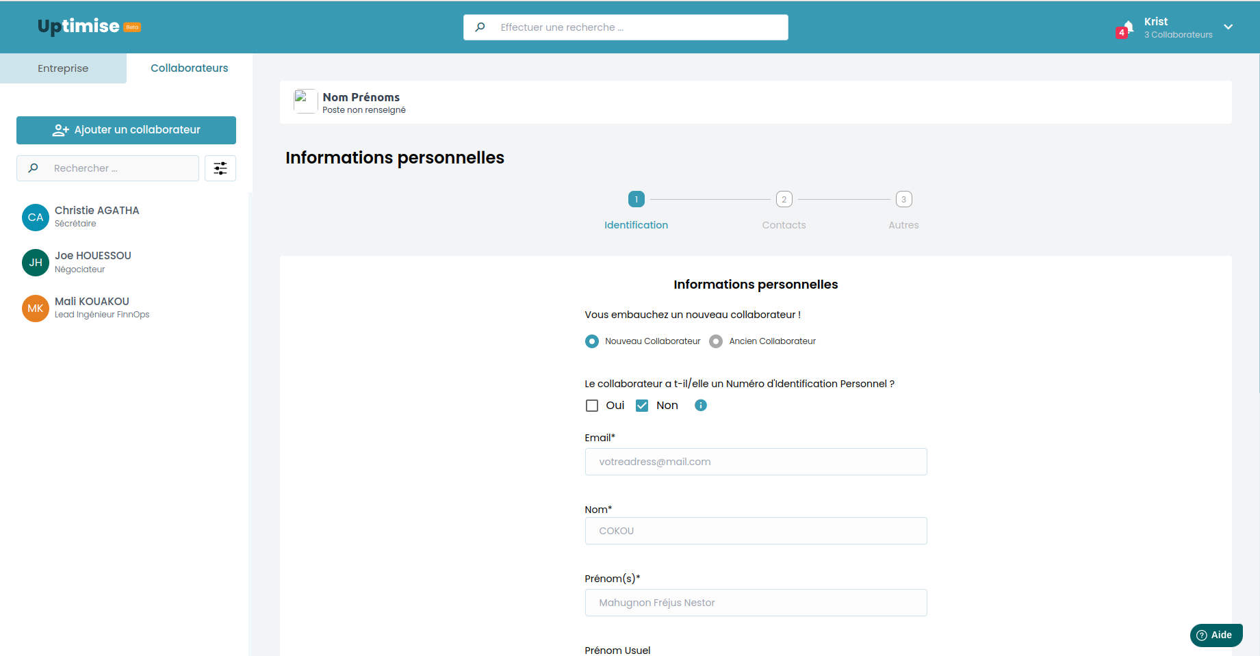This screenshot has width=1260, height=656.
Task: Click the profile photo placeholder
Action: pyautogui.click(x=305, y=101)
